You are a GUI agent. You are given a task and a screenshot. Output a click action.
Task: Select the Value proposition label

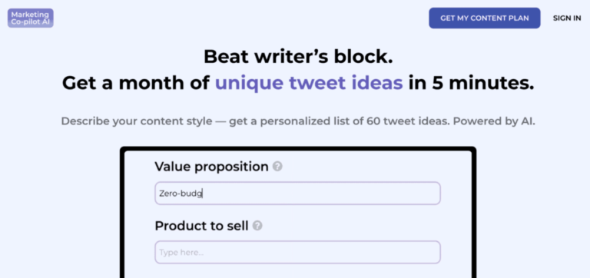coord(211,167)
